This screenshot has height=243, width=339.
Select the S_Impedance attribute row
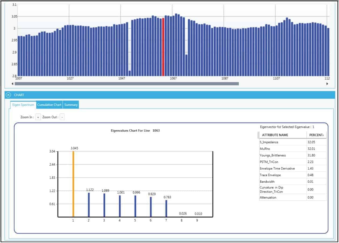pyautogui.click(x=282, y=142)
